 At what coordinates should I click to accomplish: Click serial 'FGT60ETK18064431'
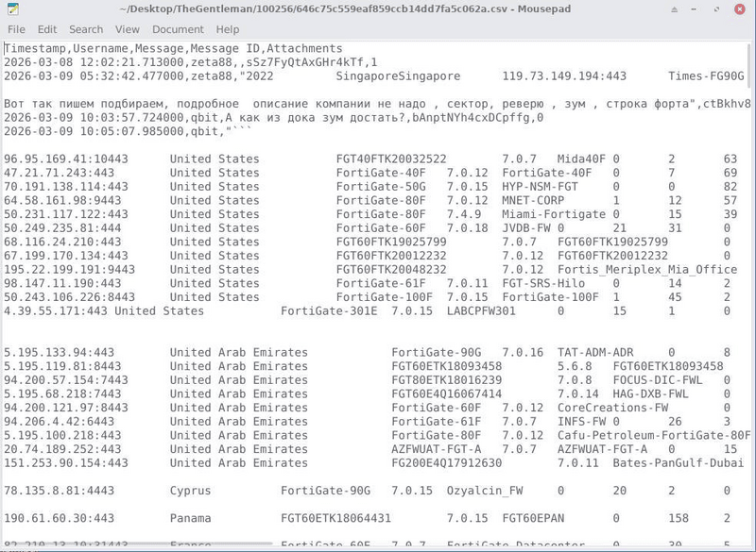336,518
